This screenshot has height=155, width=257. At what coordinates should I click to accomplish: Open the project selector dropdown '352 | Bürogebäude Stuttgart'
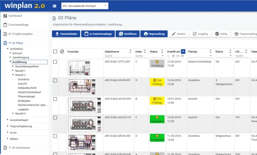tap(85, 6)
